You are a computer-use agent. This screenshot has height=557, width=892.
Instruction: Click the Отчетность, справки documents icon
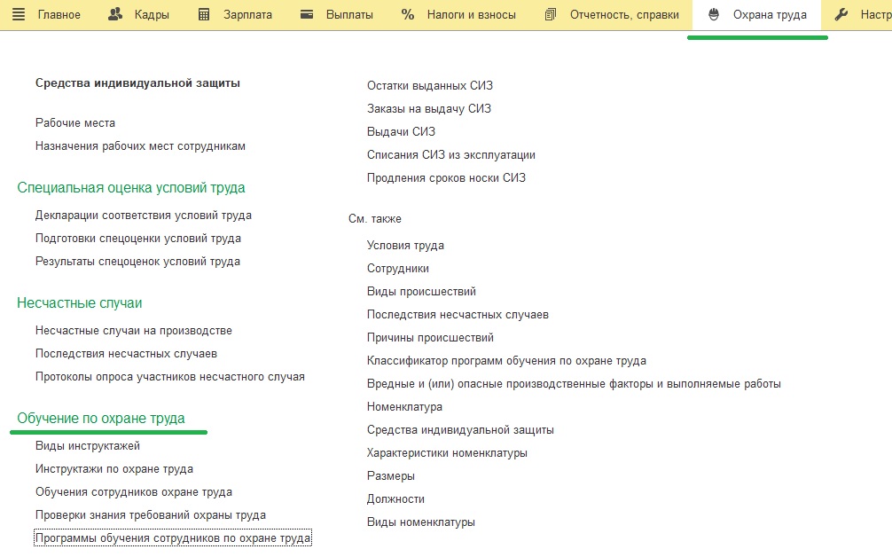point(550,15)
